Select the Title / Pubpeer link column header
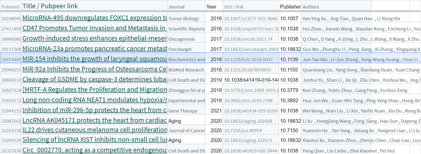 click(x=50, y=6)
